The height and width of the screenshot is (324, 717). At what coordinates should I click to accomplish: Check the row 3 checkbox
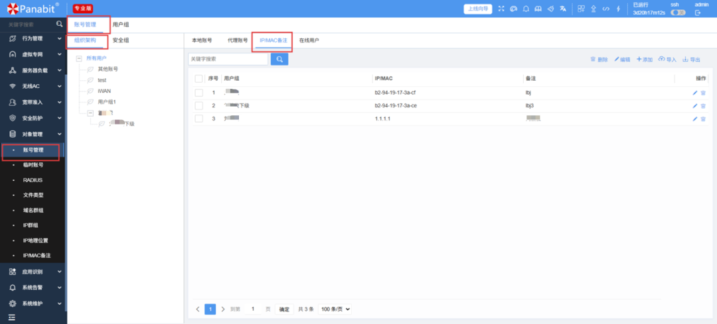pyautogui.click(x=199, y=119)
